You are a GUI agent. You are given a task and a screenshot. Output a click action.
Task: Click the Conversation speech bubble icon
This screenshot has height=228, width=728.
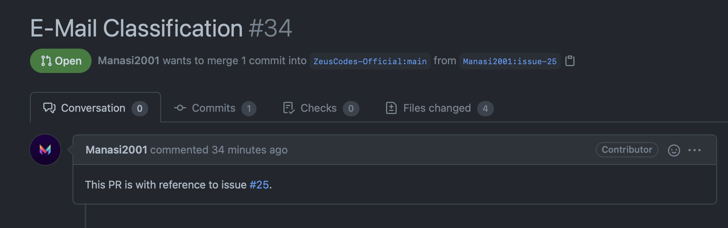point(49,108)
